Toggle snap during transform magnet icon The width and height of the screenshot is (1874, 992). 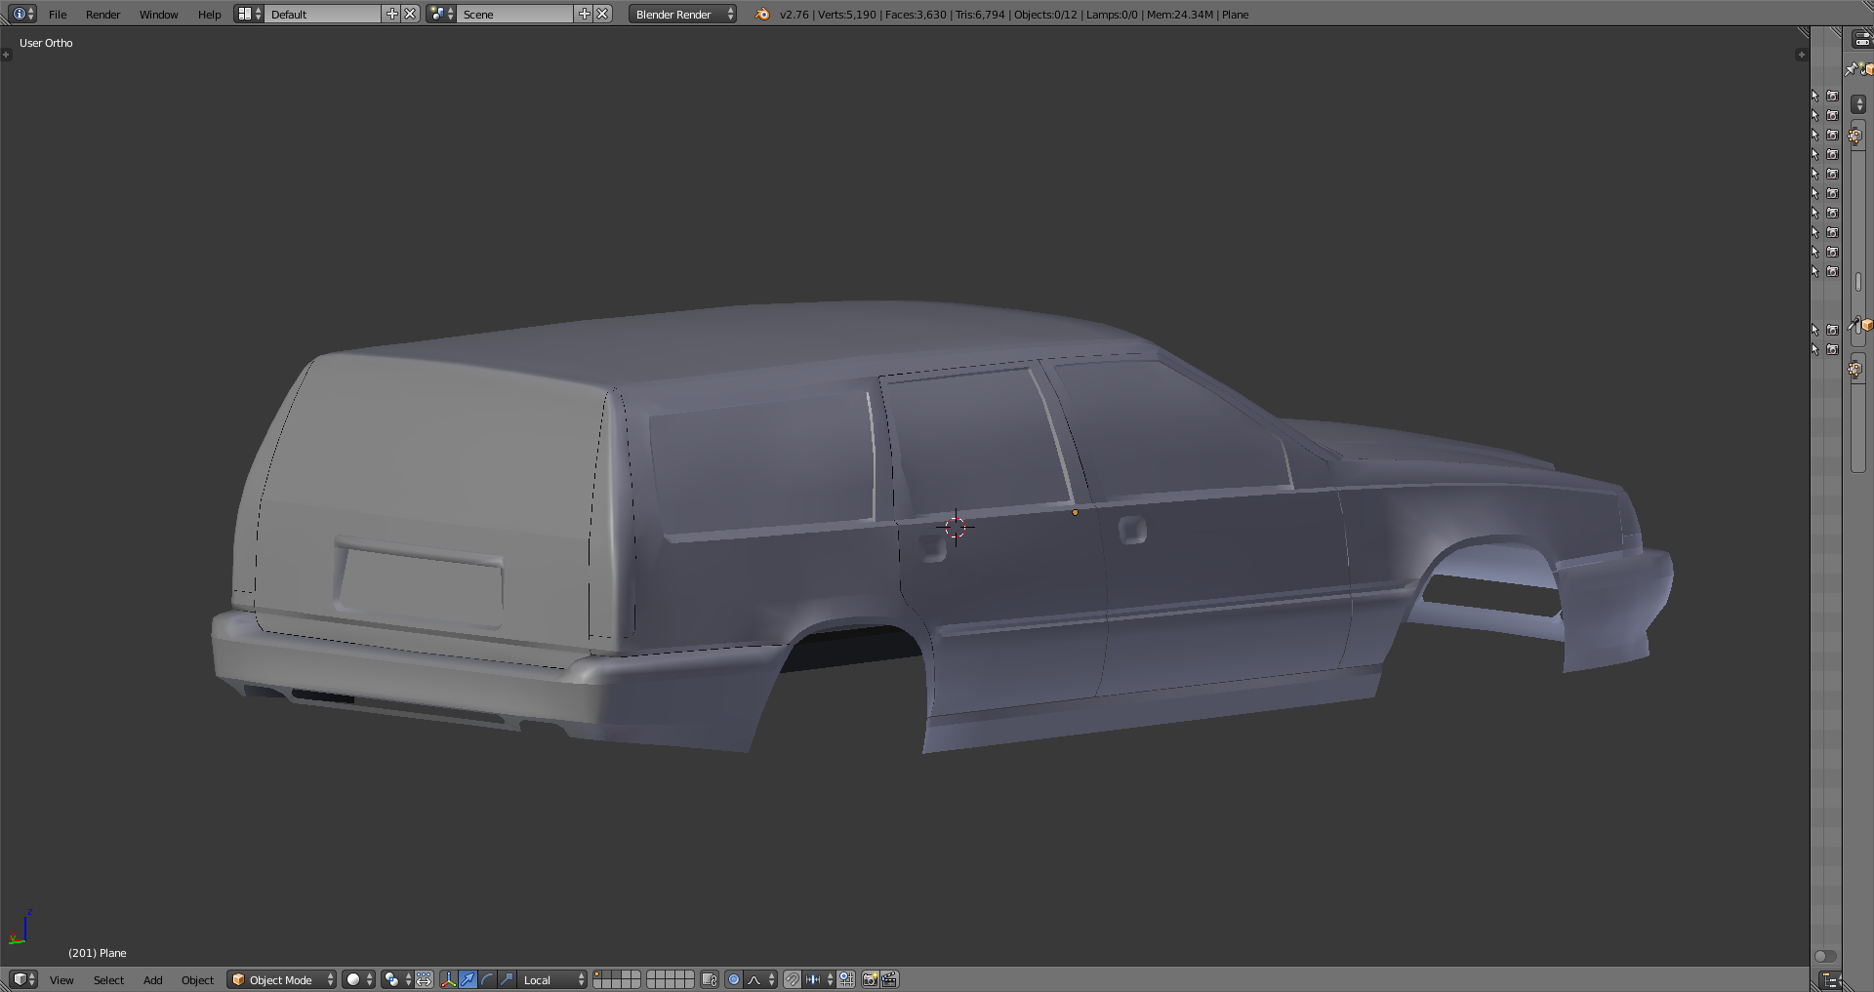(793, 979)
